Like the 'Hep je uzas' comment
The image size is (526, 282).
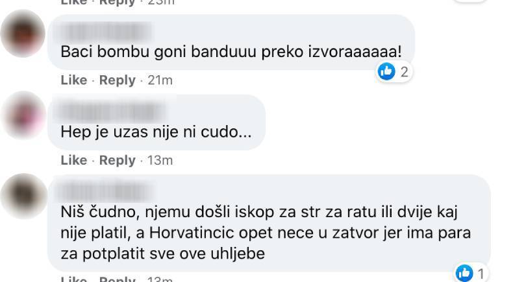74,160
